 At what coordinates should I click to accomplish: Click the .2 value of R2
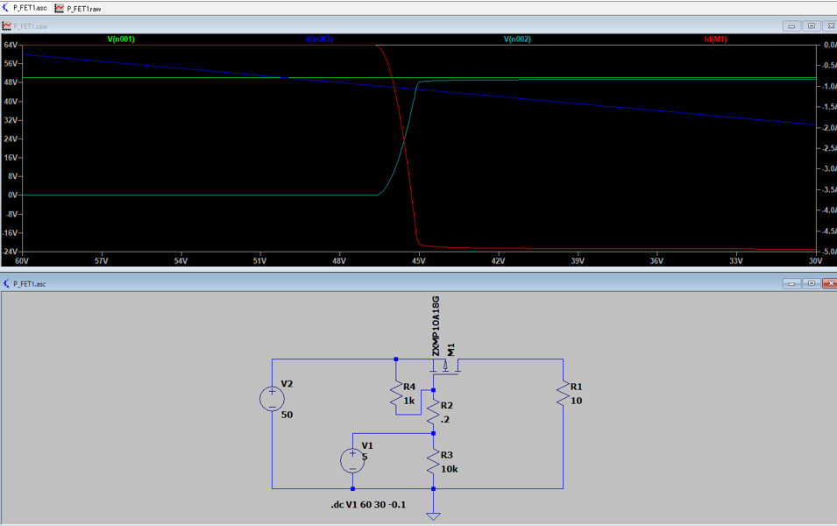445,420
